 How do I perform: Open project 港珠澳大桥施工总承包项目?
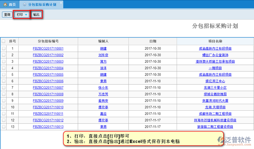coord(215,62)
